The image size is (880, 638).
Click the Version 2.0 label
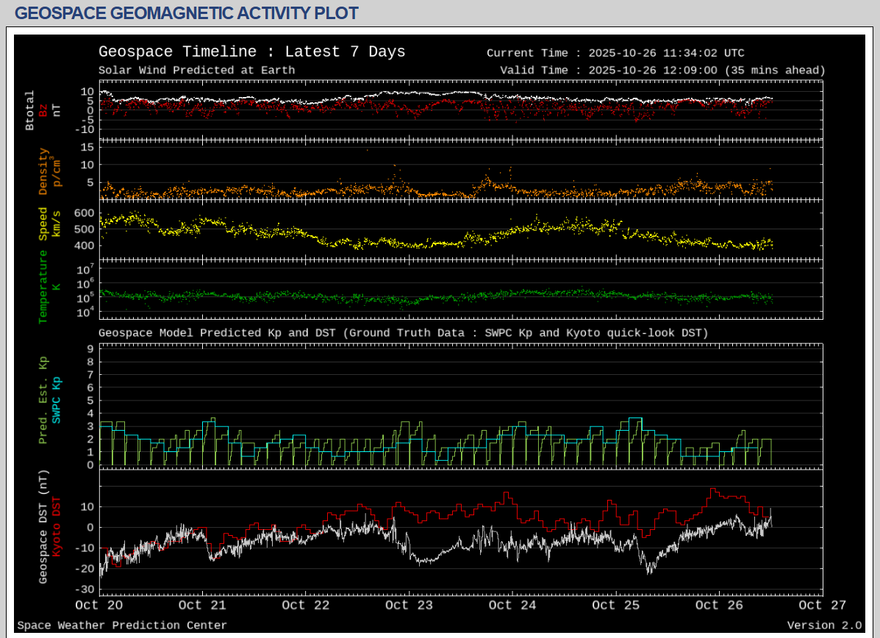click(x=824, y=626)
